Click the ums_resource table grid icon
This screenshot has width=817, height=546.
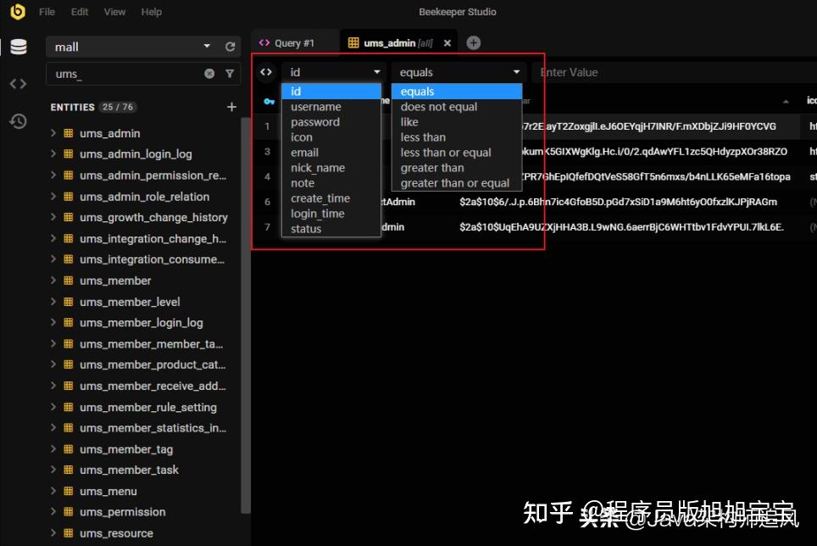(x=69, y=533)
